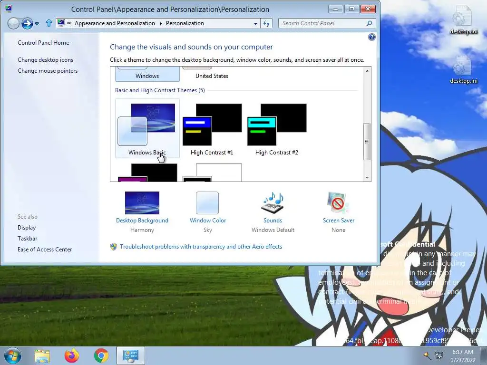Click the Window Color Sky swatch
The image size is (487, 365).
[x=207, y=203]
